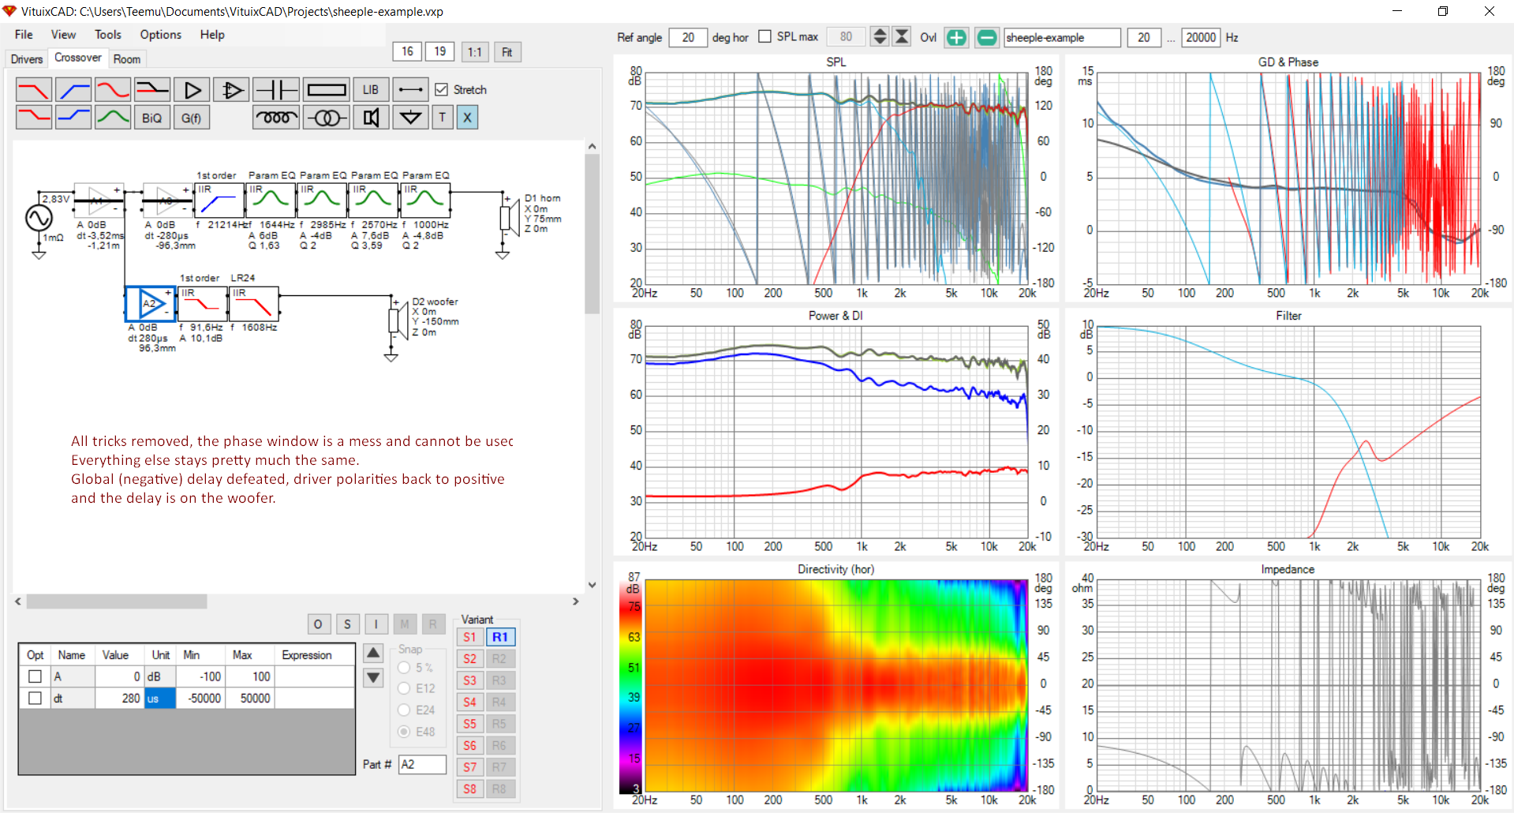Add a G(f) transfer function block
Screen dimensions: 1514x813
pyautogui.click(x=192, y=118)
